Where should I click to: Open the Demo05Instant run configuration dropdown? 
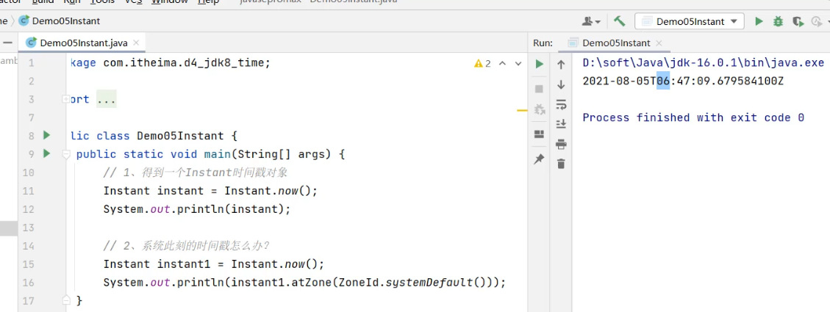(x=689, y=21)
